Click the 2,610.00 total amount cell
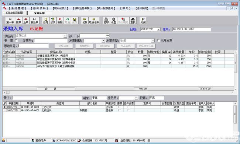 [x=205, y=89]
